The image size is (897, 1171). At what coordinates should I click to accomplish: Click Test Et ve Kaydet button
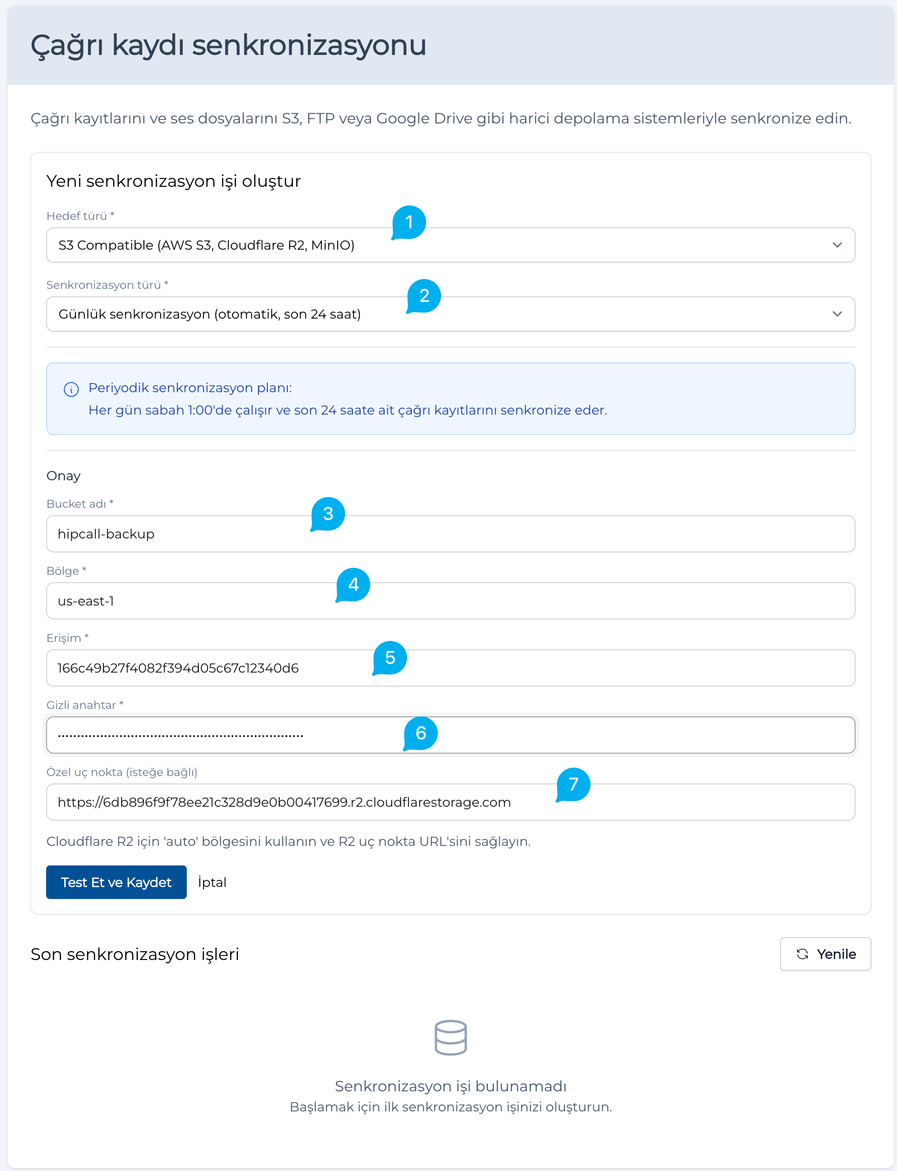point(116,882)
